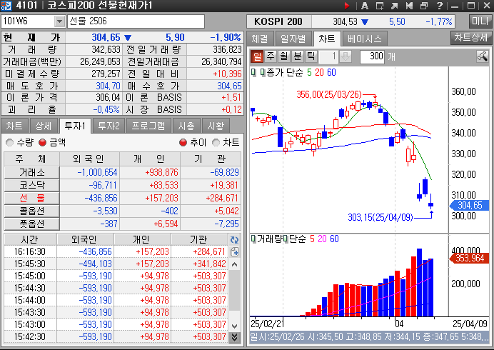Click the 미결제수량 value 279,257
Screen dimensions: 494x350
click(106, 74)
